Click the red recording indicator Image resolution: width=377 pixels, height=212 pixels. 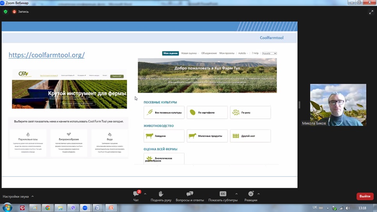14,12
